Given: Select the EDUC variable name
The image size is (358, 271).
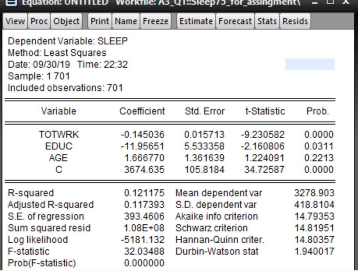Looking at the screenshot, I should 59,146.
